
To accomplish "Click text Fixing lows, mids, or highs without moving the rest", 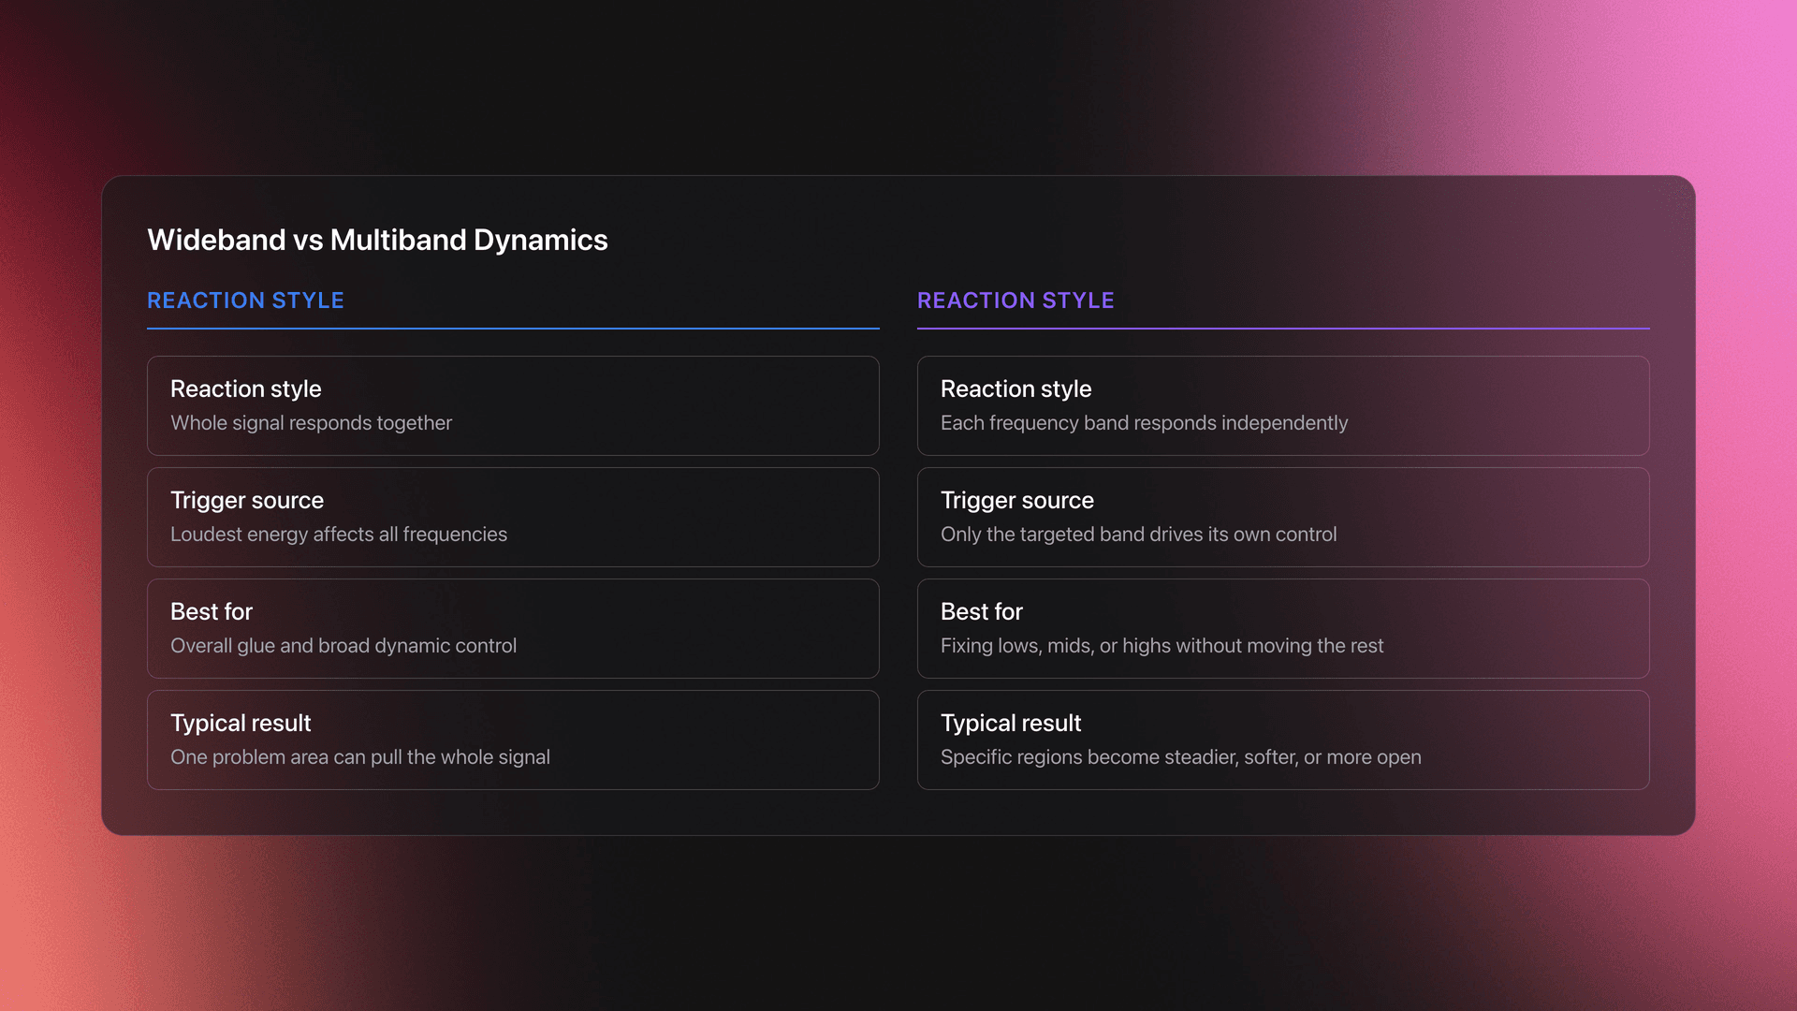I will tap(1161, 646).
